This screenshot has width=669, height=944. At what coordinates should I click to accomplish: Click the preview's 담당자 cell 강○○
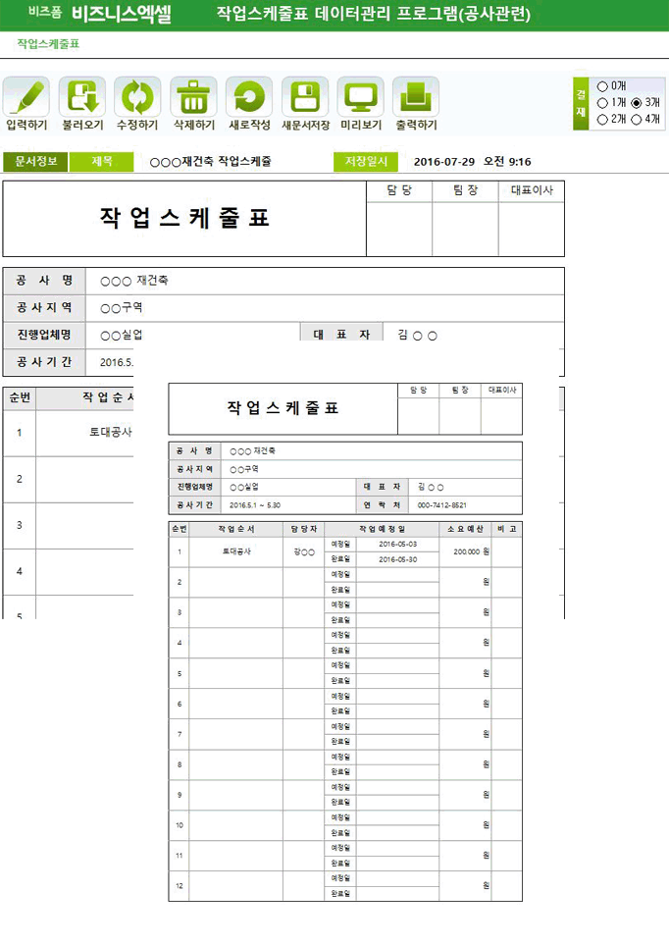point(304,551)
